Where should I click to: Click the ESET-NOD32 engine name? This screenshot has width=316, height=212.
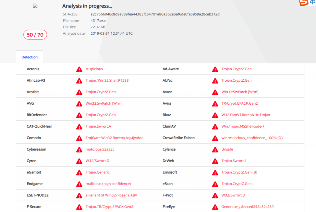pos(38,195)
